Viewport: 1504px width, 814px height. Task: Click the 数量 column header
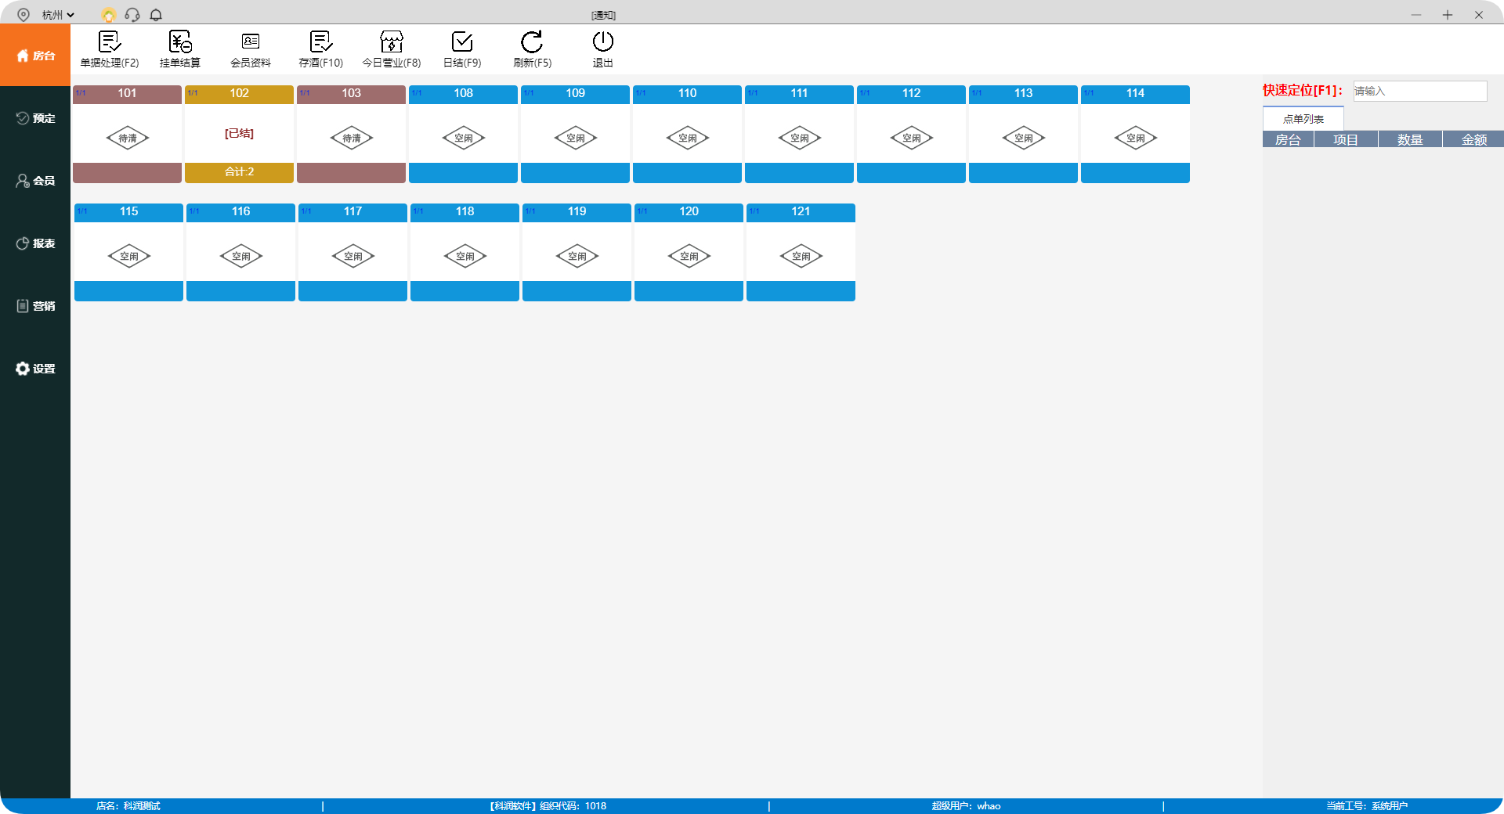1410,139
